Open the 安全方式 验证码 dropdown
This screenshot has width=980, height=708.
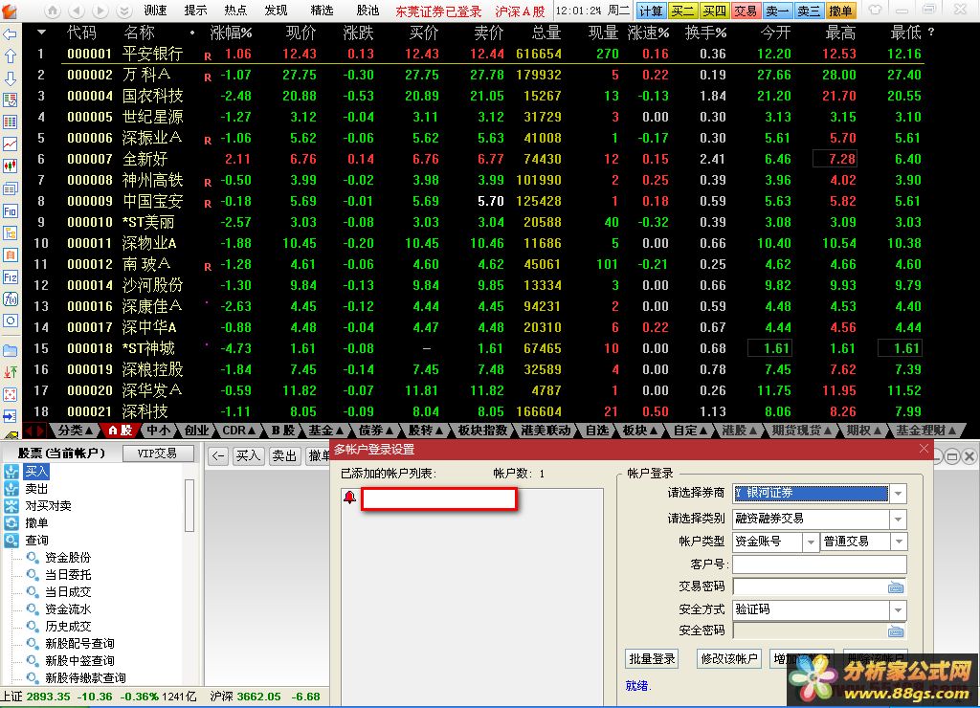(x=898, y=609)
